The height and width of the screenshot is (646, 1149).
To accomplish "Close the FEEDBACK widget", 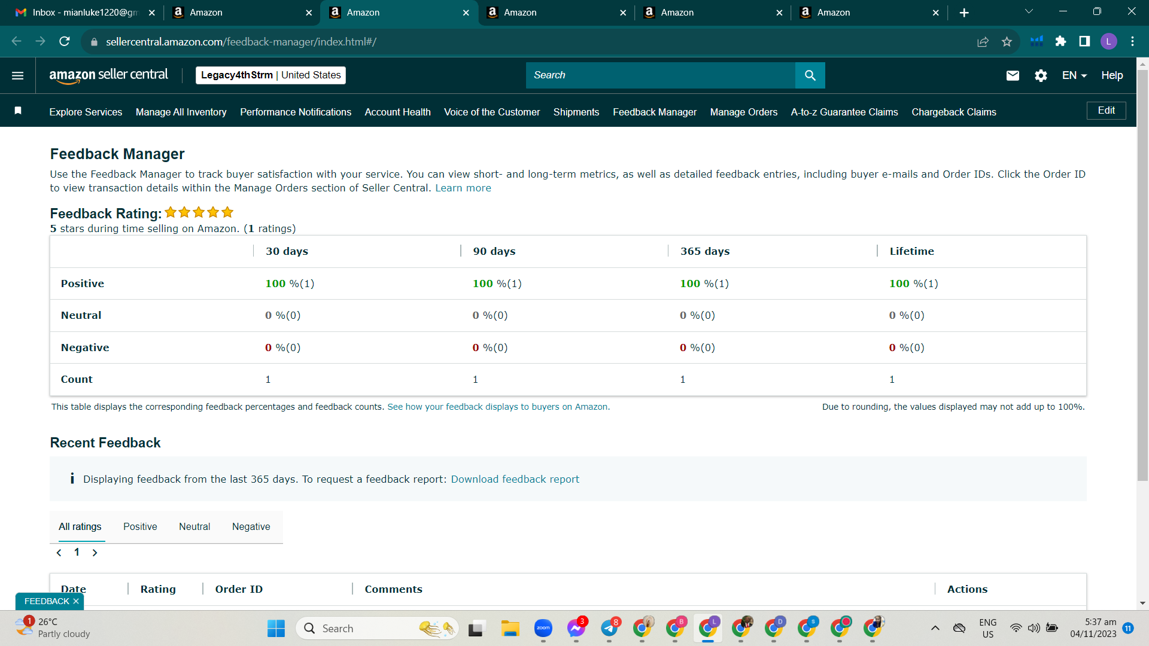I will point(76,601).
